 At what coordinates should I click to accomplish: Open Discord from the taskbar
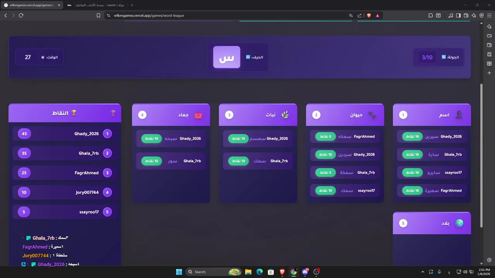[305, 272]
